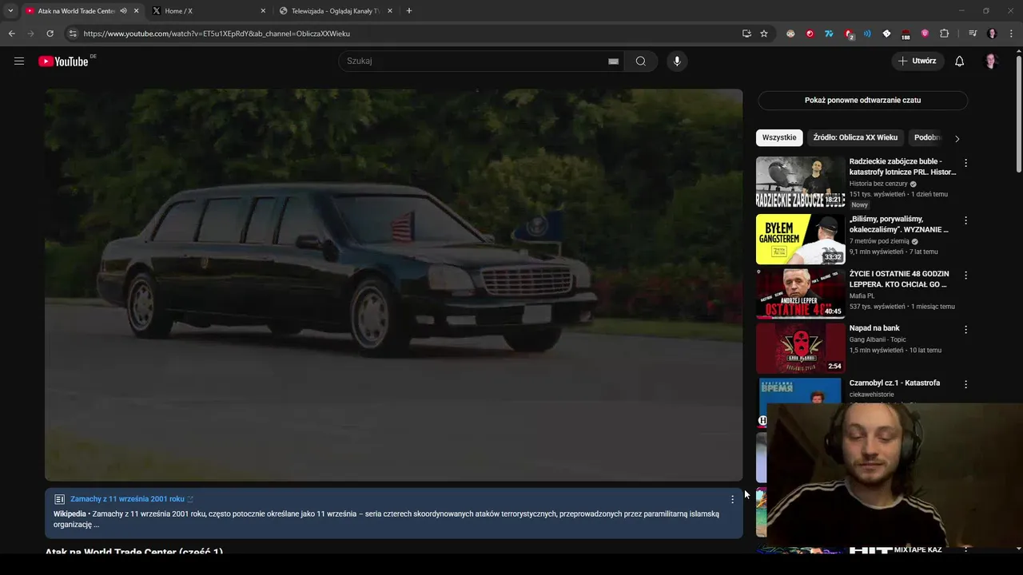Screen dimensions: 1023x575
Task: Close the Home / X tab
Action: pyautogui.click(x=263, y=11)
